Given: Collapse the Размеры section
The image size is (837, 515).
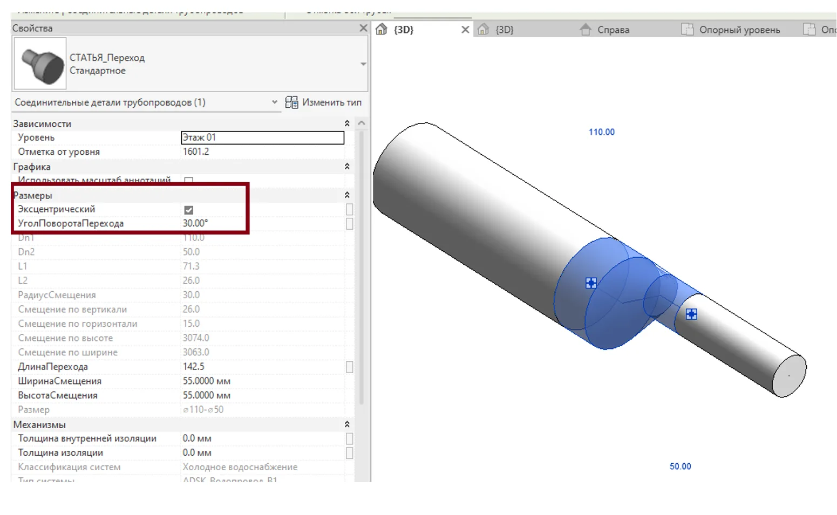Looking at the screenshot, I should pos(347,195).
